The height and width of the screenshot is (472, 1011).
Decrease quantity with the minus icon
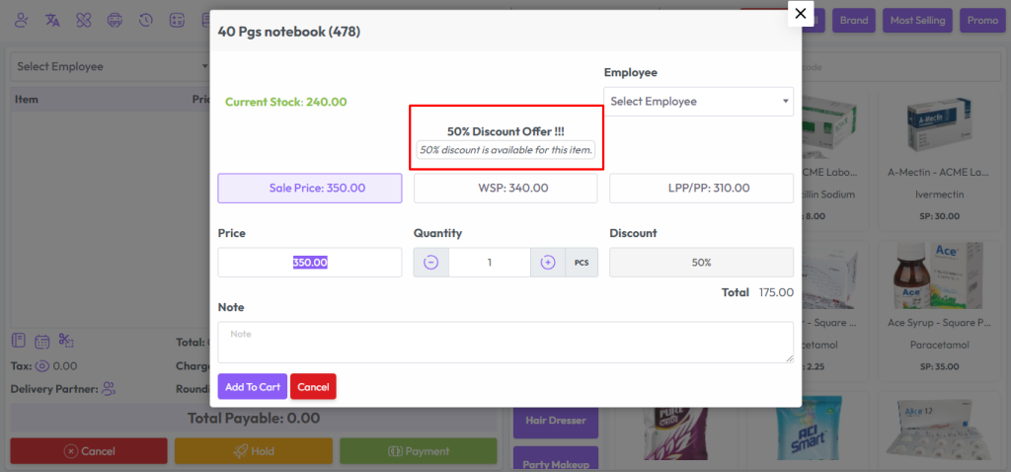[x=430, y=263]
